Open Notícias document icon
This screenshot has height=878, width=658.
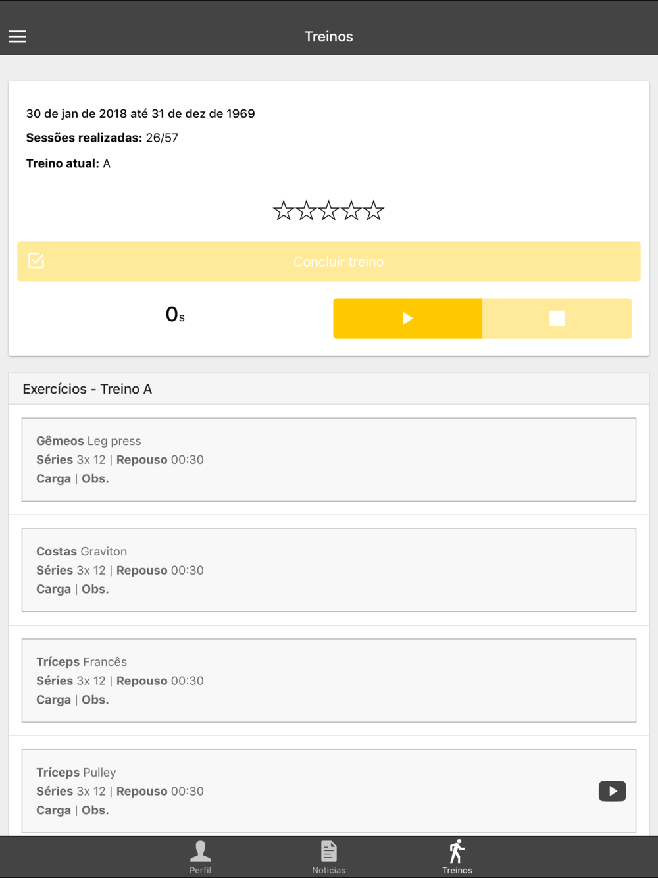(x=328, y=851)
